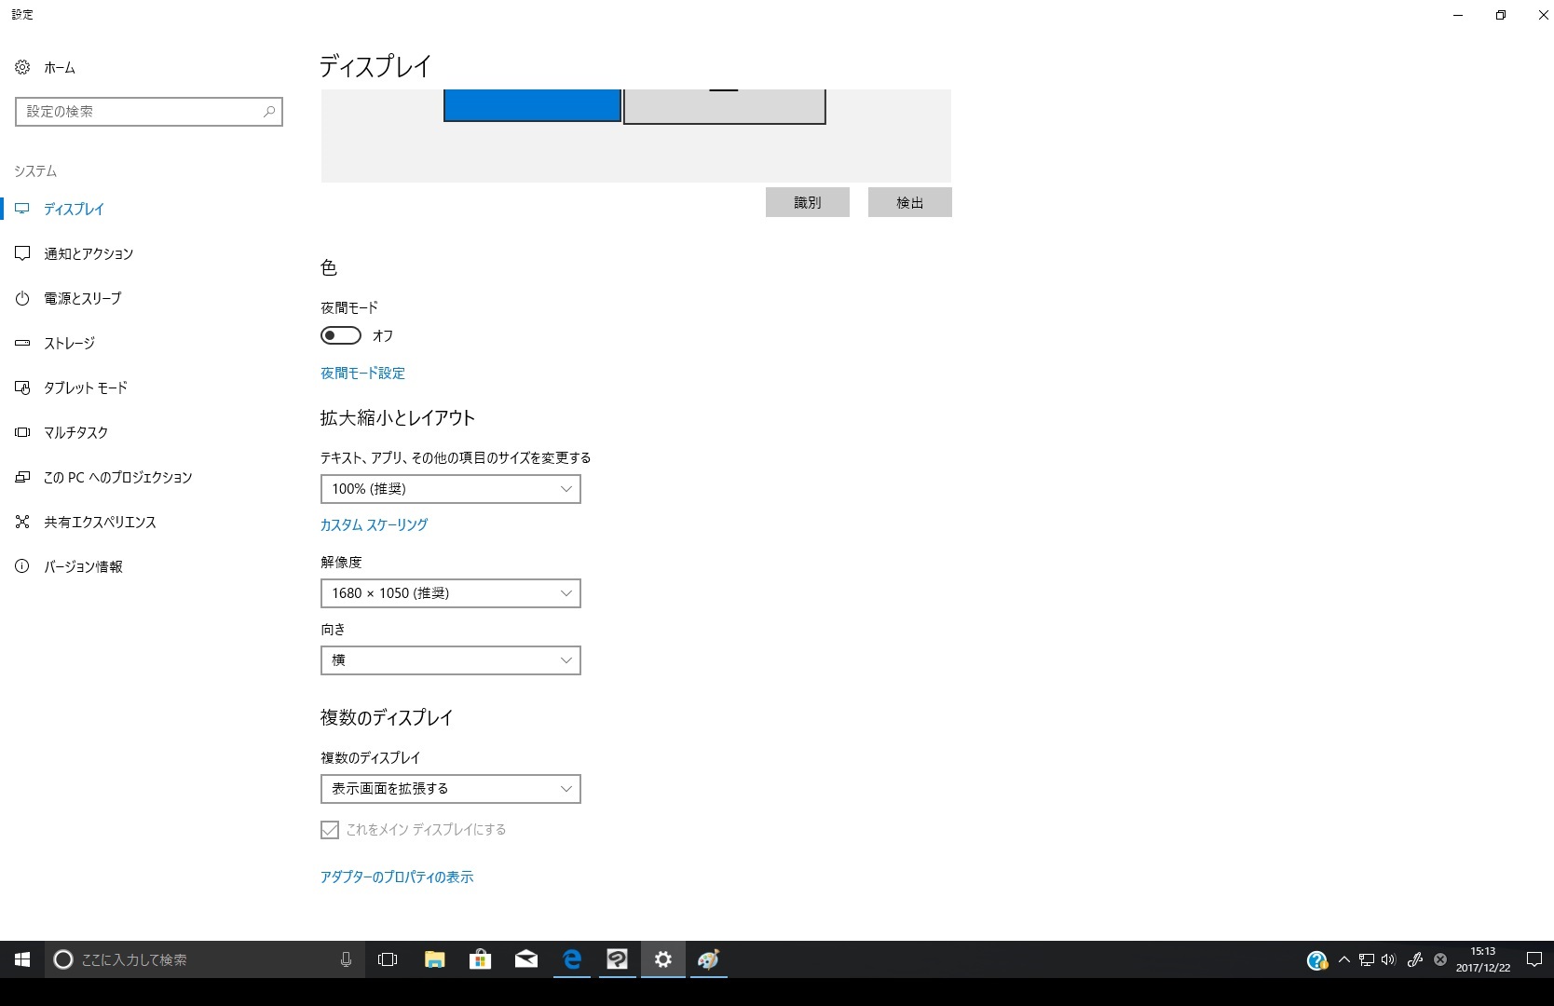Select the gray monitor rectangle
This screenshot has height=1006, width=1554.
pyautogui.click(x=724, y=106)
